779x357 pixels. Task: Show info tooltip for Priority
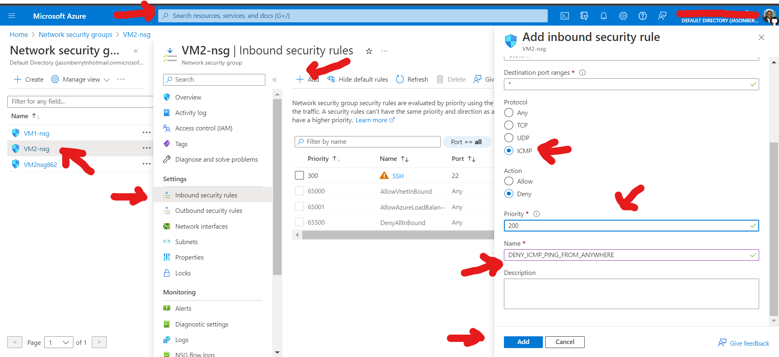pos(536,214)
